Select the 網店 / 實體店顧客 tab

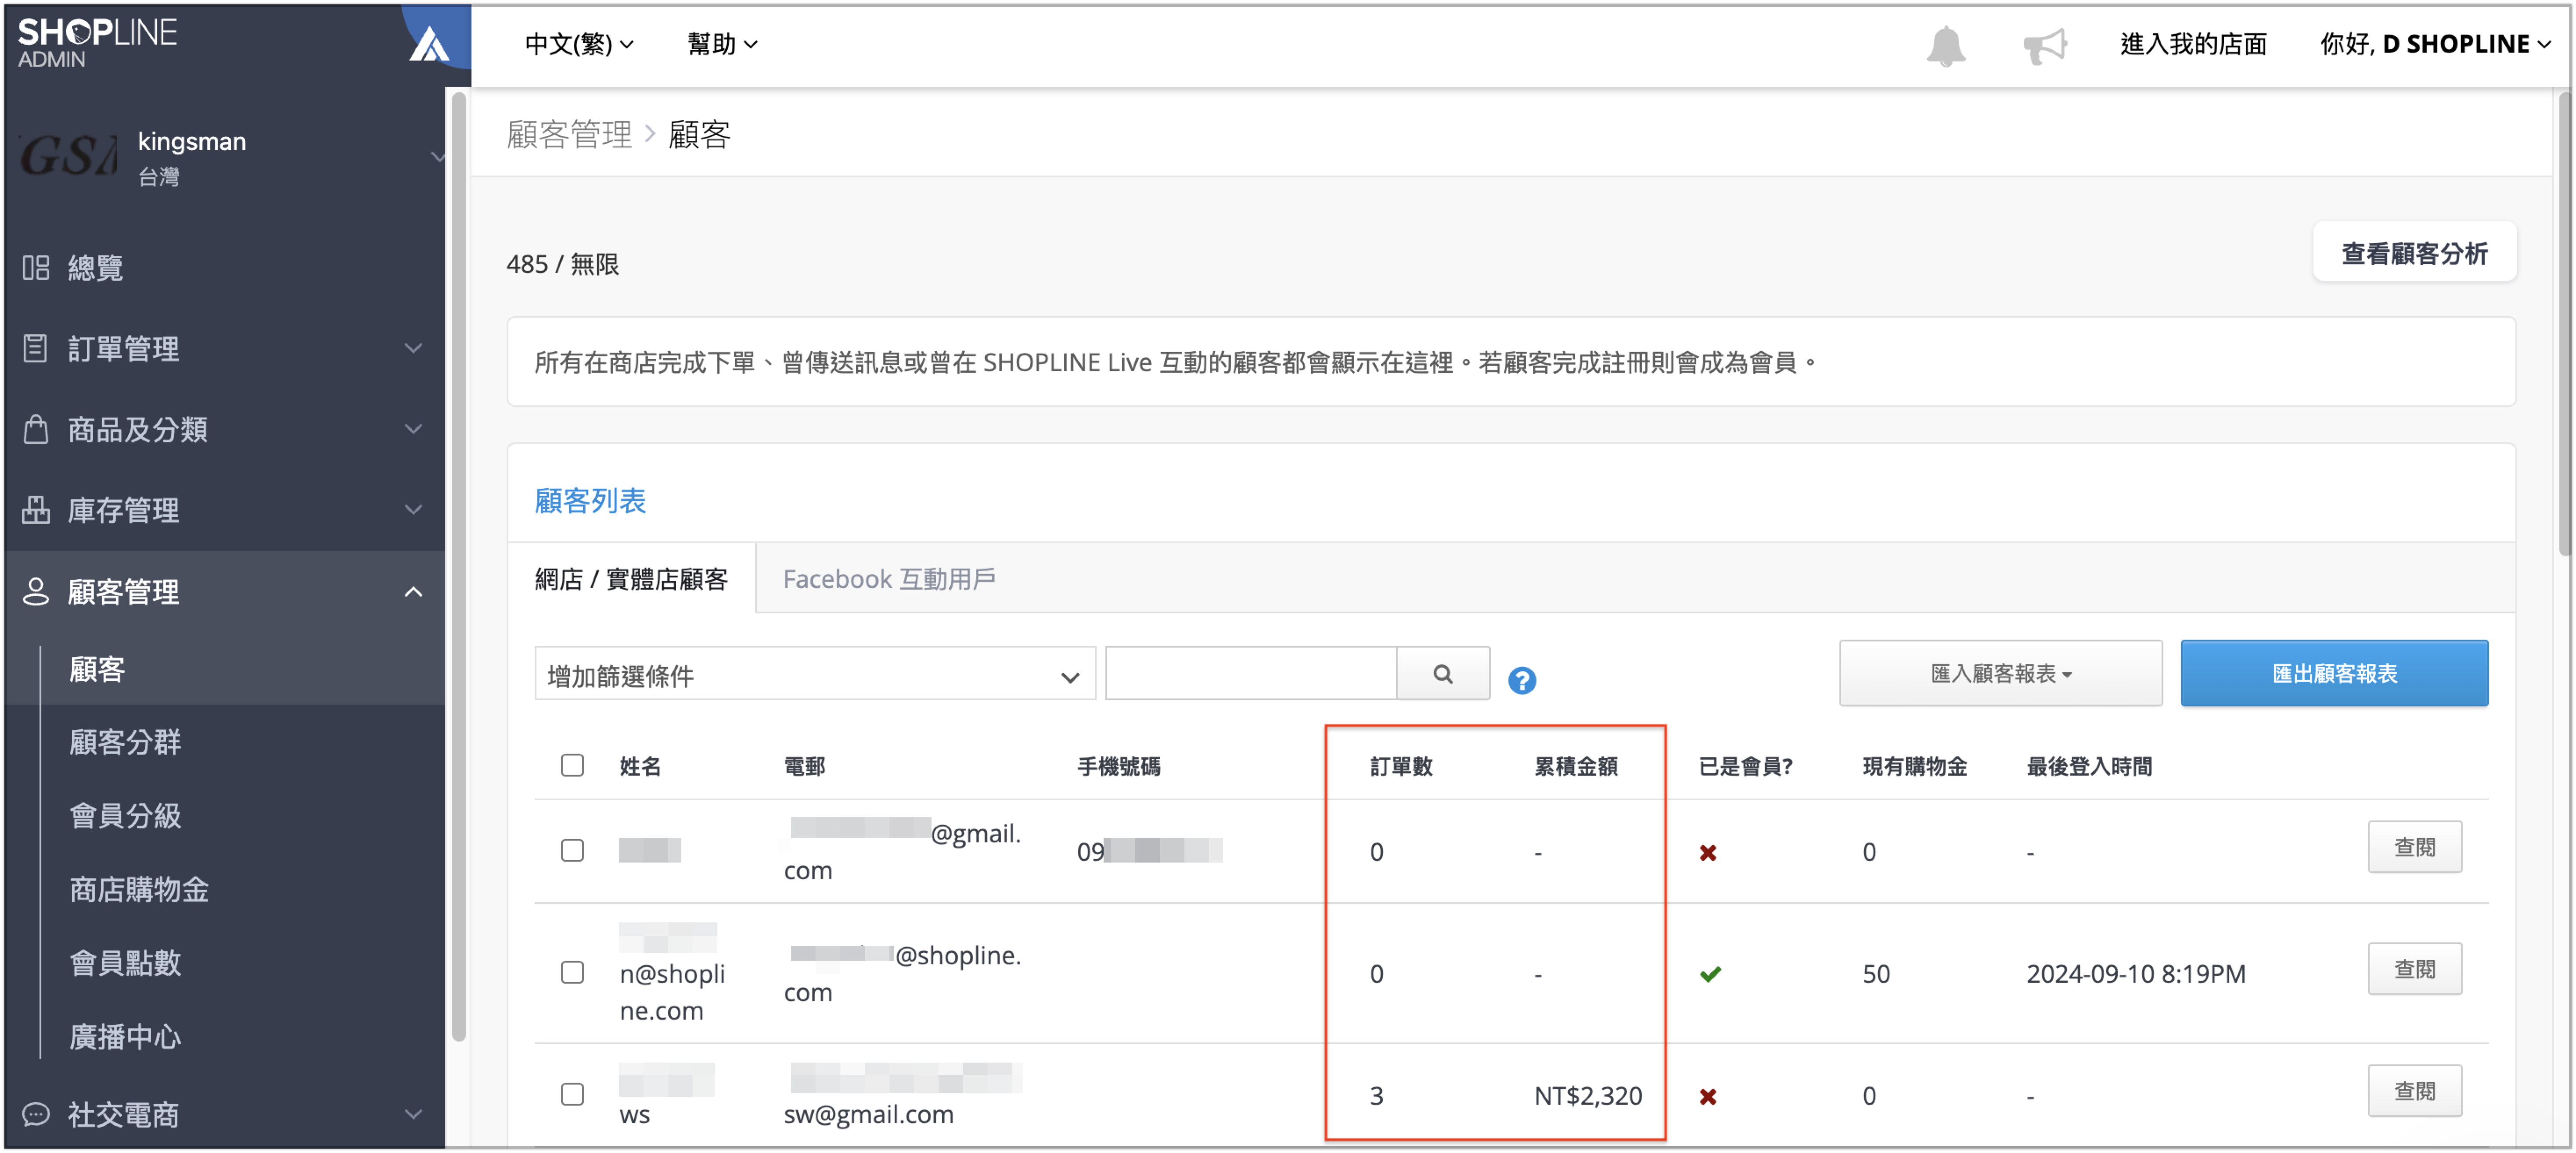(631, 579)
